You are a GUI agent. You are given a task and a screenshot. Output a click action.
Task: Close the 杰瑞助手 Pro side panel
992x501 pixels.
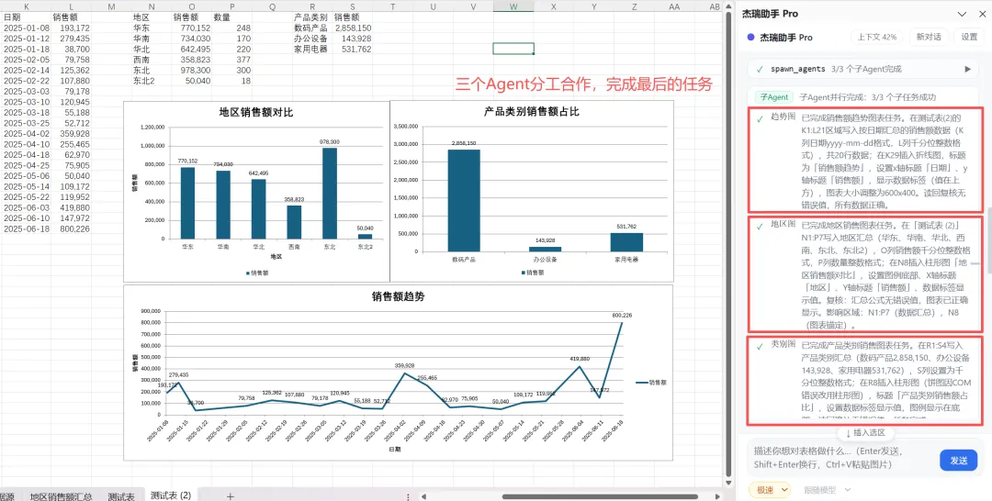click(x=980, y=14)
